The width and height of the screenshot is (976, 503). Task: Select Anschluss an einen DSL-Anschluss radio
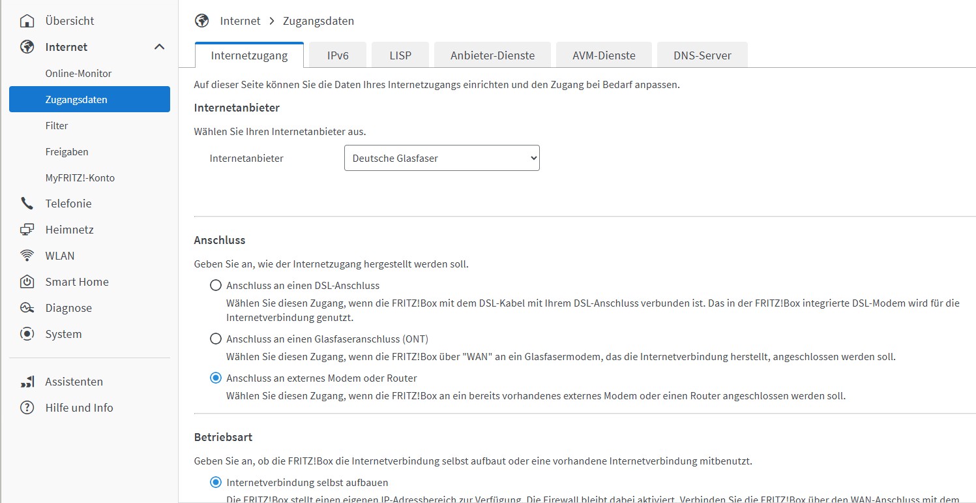pos(216,285)
